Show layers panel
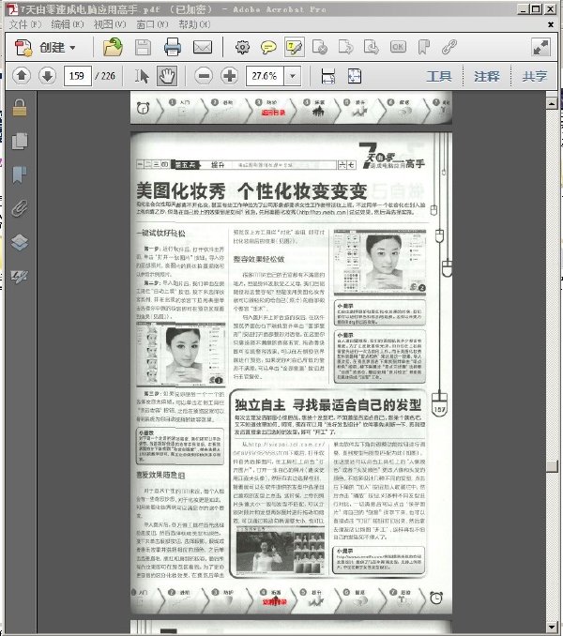This screenshot has width=563, height=636. click(20, 242)
